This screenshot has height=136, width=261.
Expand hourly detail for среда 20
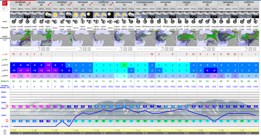(50, 4)
